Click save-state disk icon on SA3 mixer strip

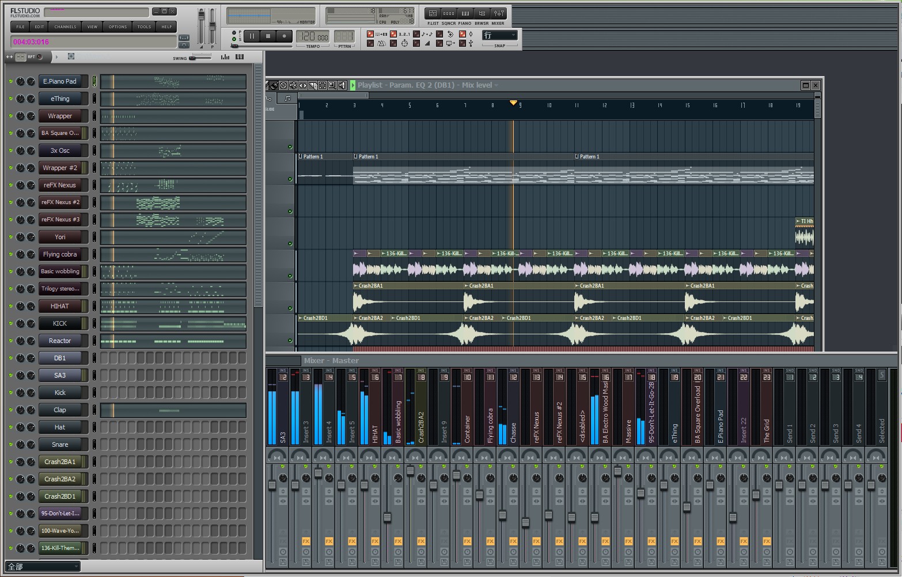pyautogui.click(x=283, y=562)
